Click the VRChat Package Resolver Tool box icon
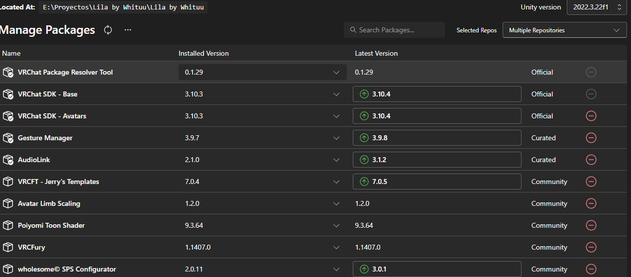Image resolution: width=631 pixels, height=277 pixels. (x=8, y=72)
